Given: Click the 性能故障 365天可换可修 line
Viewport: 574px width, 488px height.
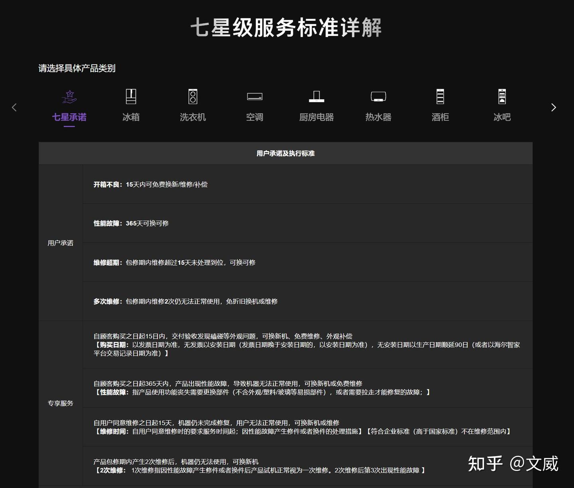Looking at the screenshot, I should click(x=131, y=223).
